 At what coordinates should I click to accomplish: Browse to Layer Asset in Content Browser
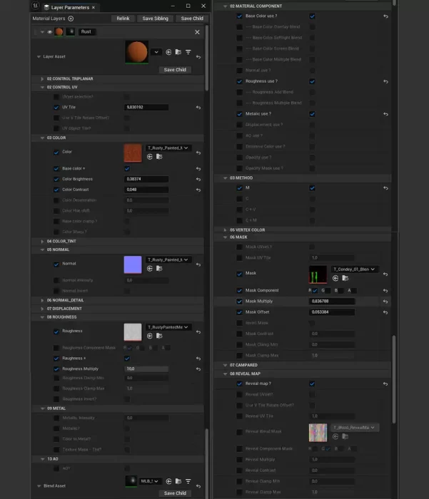tap(178, 52)
